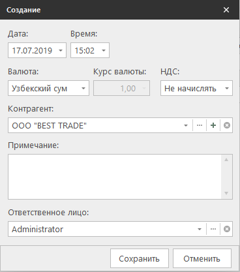Click the Примечание scrollbar down arrow

pos(226,193)
